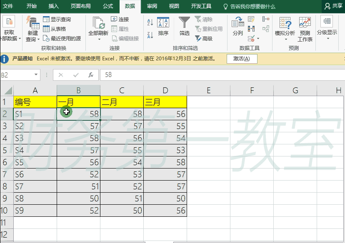Open the Sort (排序) dialog

coord(163,26)
